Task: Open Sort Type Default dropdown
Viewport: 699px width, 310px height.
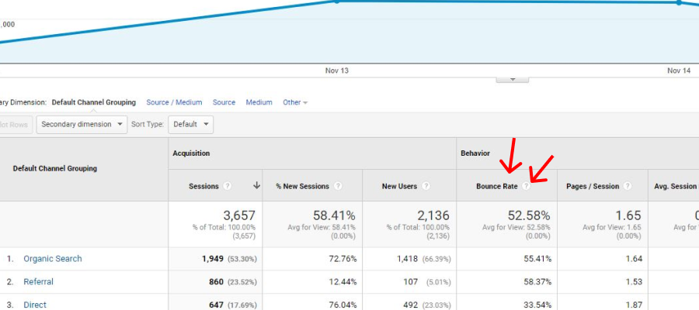Action: click(x=191, y=125)
